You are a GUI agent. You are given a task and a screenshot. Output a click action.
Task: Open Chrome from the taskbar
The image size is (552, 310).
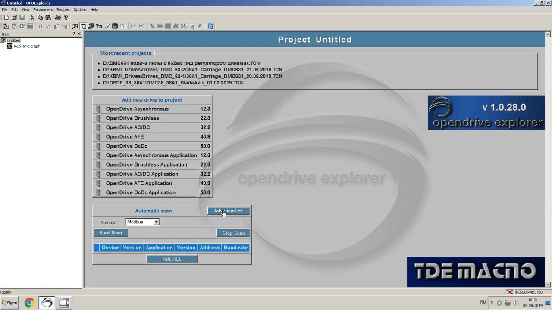(x=29, y=303)
